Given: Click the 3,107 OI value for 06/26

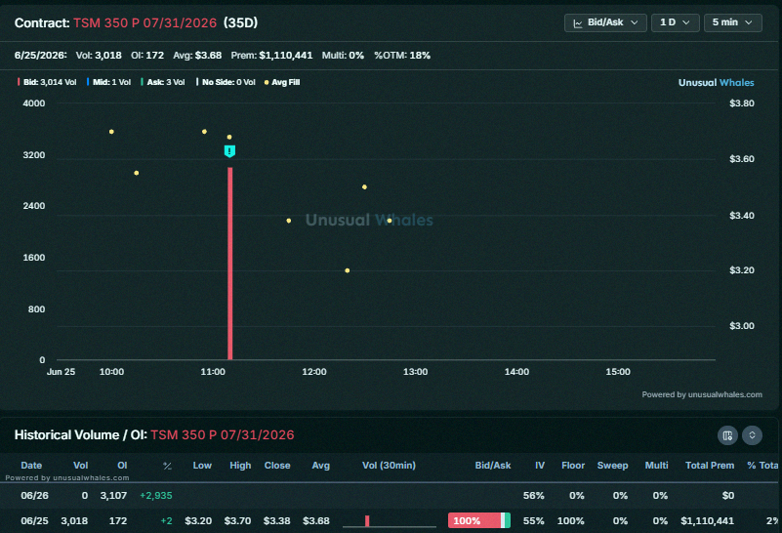Looking at the screenshot, I should (113, 496).
